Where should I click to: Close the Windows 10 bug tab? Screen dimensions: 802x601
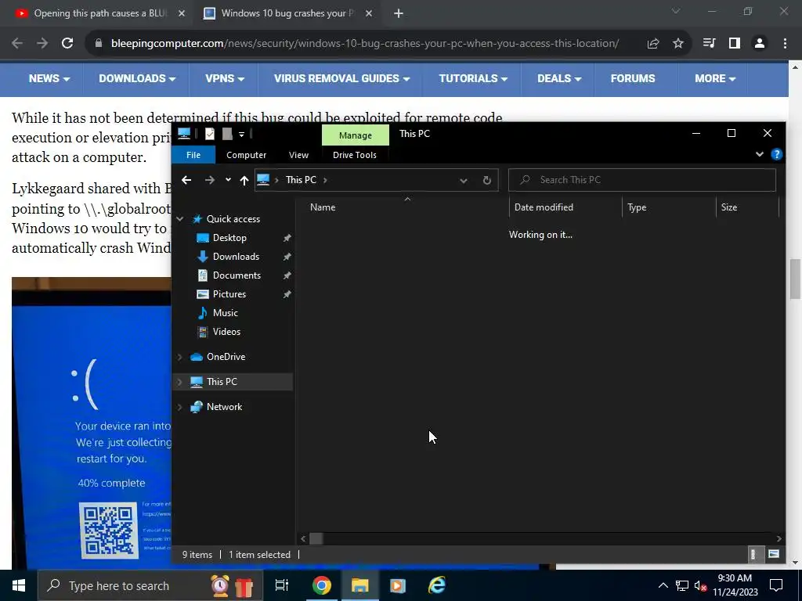[x=369, y=14]
